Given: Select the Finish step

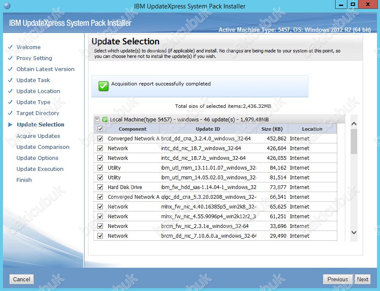Looking at the screenshot, I should coord(24,180).
